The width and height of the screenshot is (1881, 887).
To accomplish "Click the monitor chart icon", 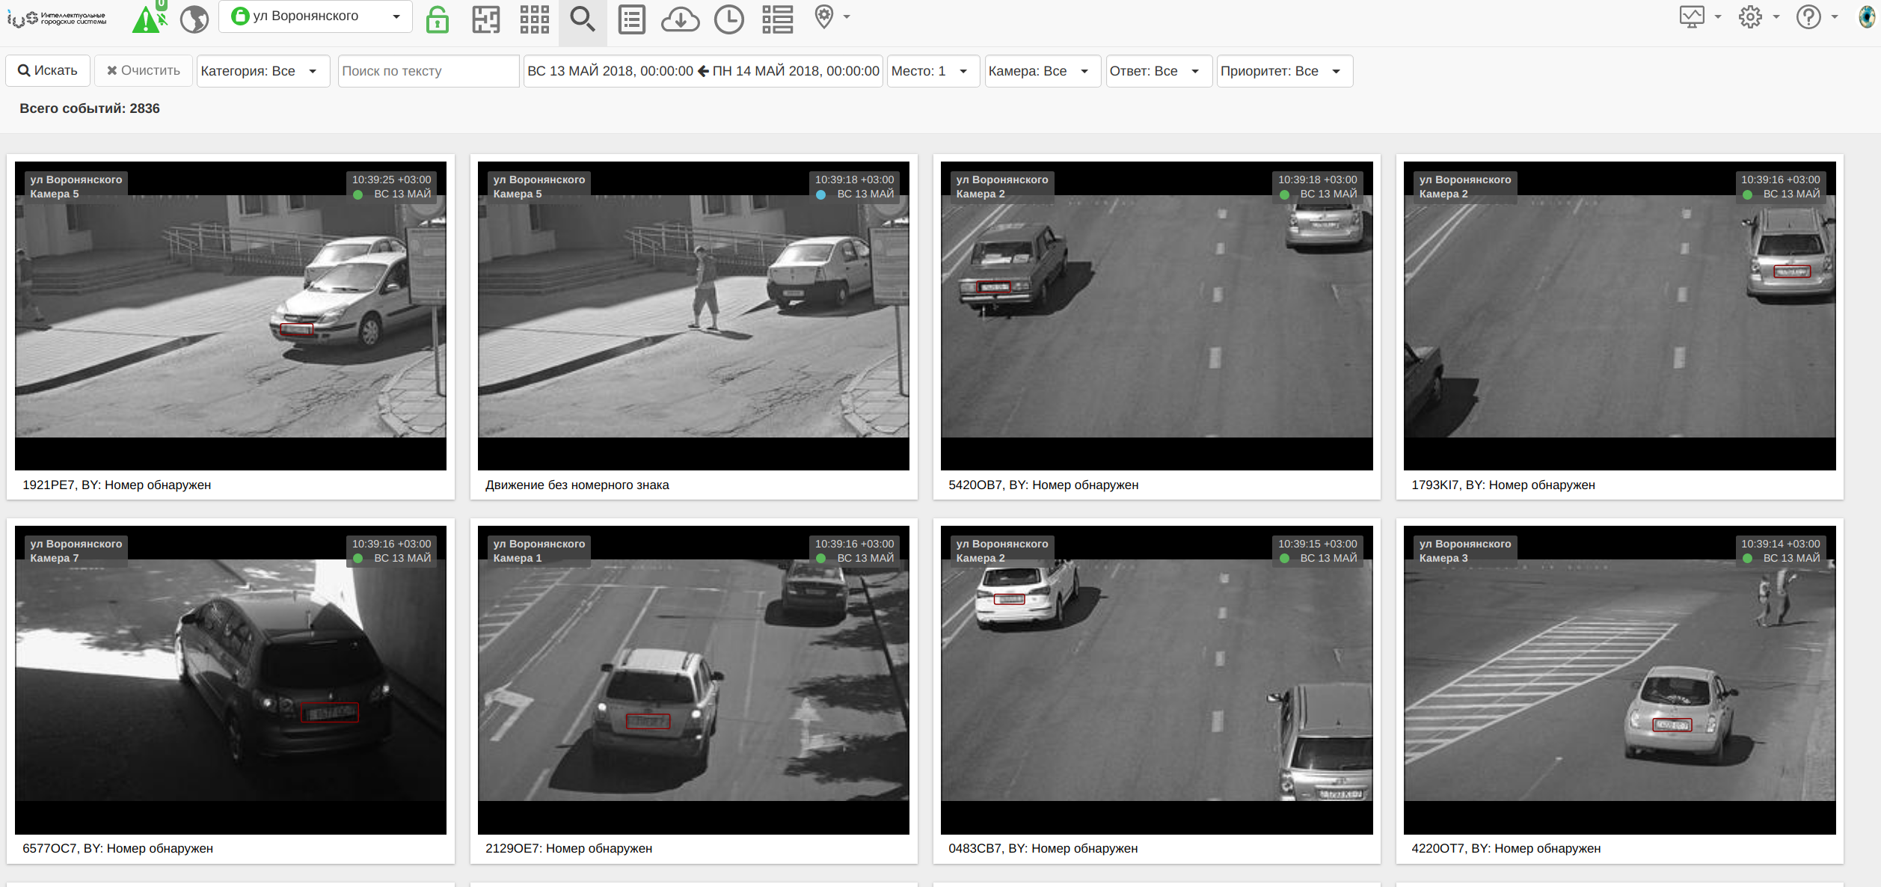I will point(1692,16).
